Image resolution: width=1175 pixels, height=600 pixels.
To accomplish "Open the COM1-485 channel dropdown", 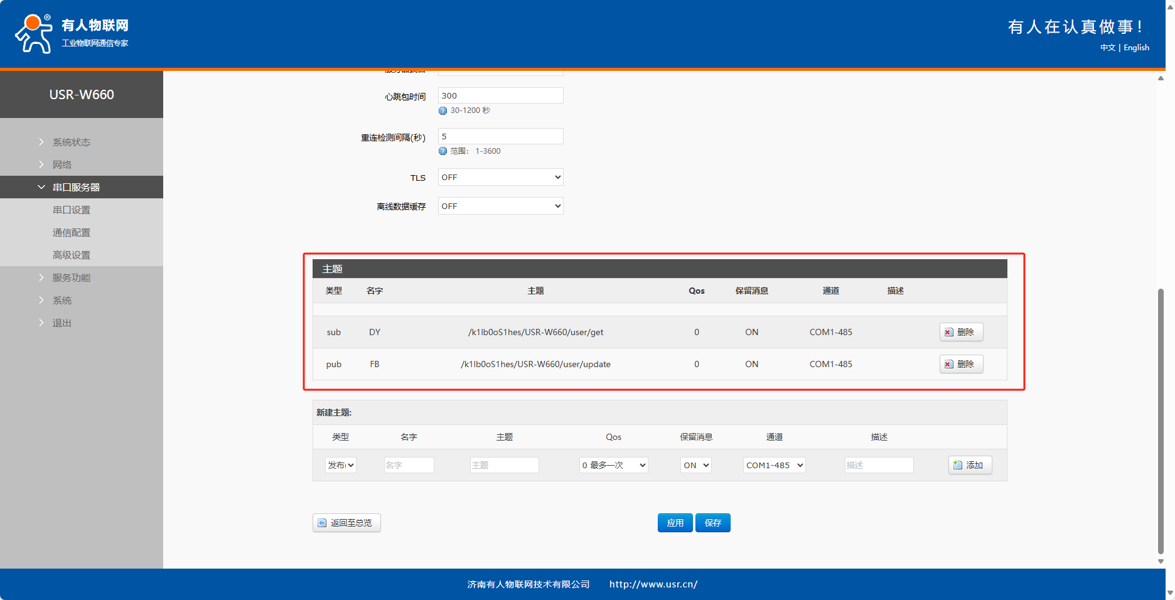I will (774, 465).
